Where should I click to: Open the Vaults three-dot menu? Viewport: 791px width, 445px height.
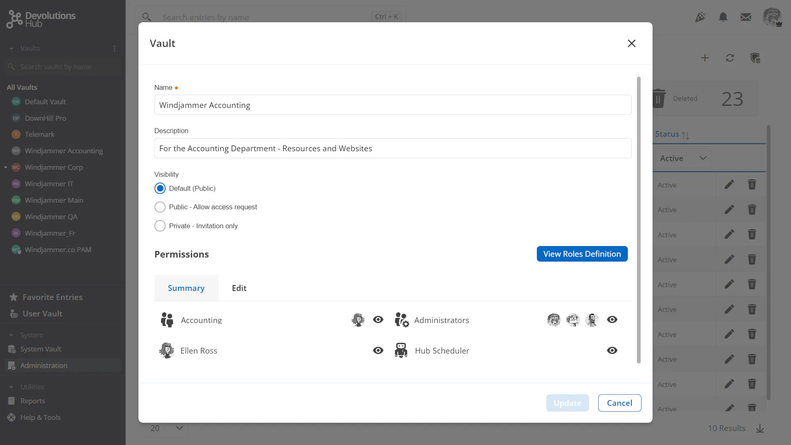[115, 49]
